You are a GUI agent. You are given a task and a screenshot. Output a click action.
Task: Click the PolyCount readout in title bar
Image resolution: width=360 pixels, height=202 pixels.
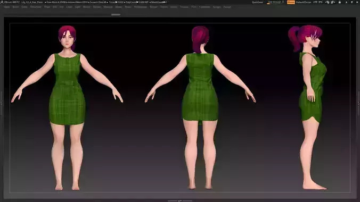pos(137,2)
